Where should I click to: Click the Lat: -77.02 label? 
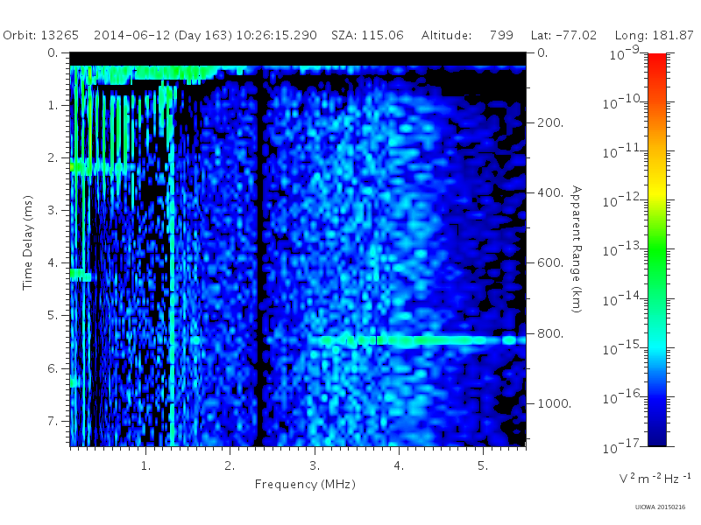(x=563, y=35)
